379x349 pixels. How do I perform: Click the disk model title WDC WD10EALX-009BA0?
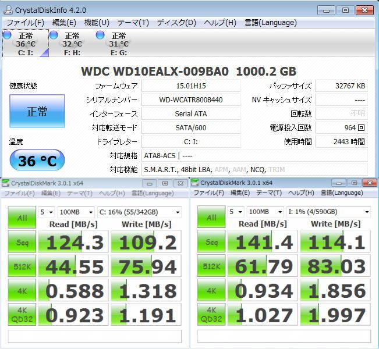(155, 72)
